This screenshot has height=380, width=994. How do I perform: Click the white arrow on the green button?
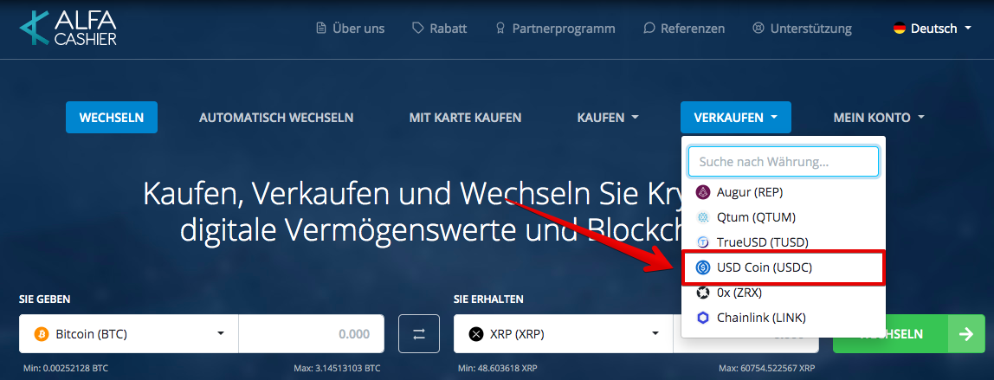tap(967, 334)
